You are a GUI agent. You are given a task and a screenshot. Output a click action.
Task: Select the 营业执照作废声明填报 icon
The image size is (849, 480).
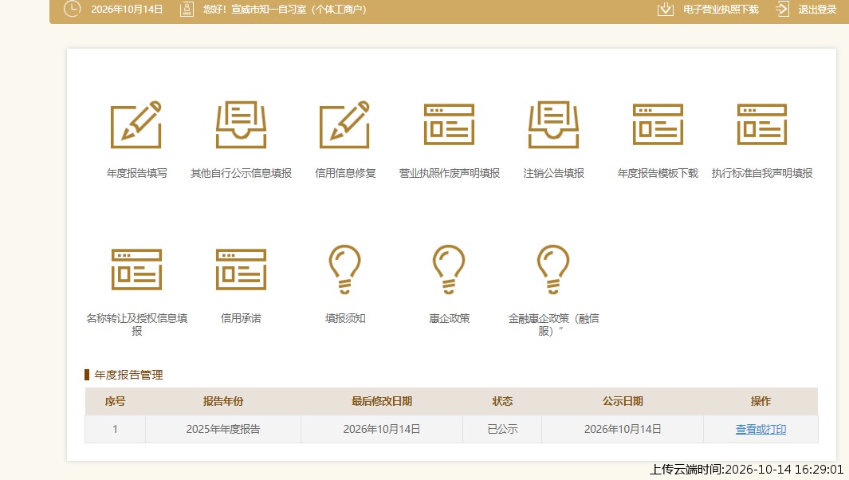coord(449,124)
